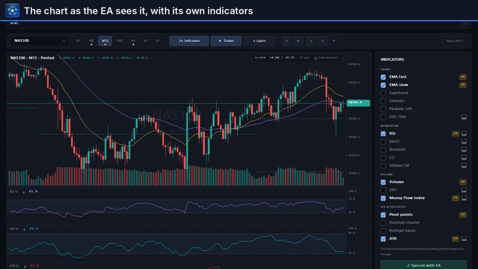Close the MFI 14 subchart with its x
The image size is (478, 269).
[24, 230]
